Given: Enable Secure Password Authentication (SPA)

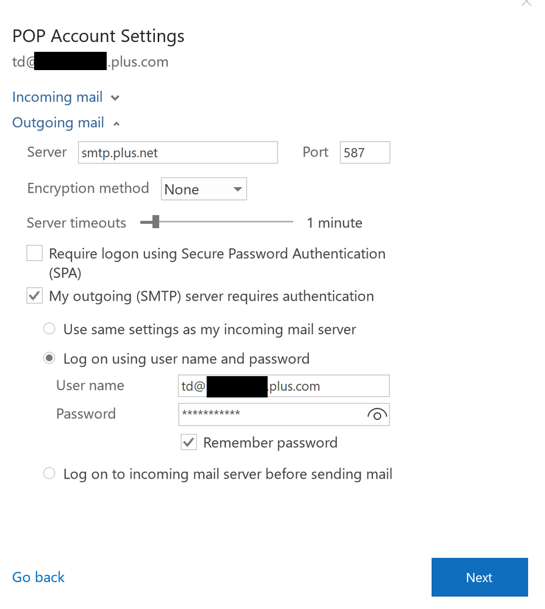Looking at the screenshot, I should pyautogui.click(x=34, y=253).
